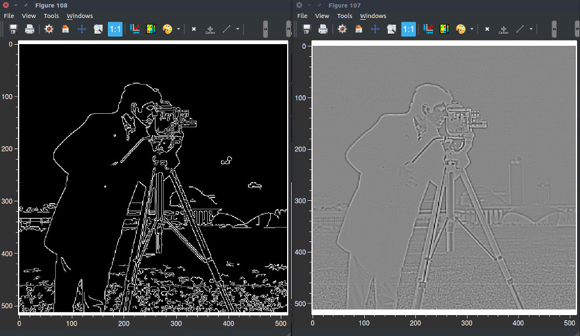Open the Tools menu in Figure 107
This screenshot has width=580, height=336.
click(345, 16)
